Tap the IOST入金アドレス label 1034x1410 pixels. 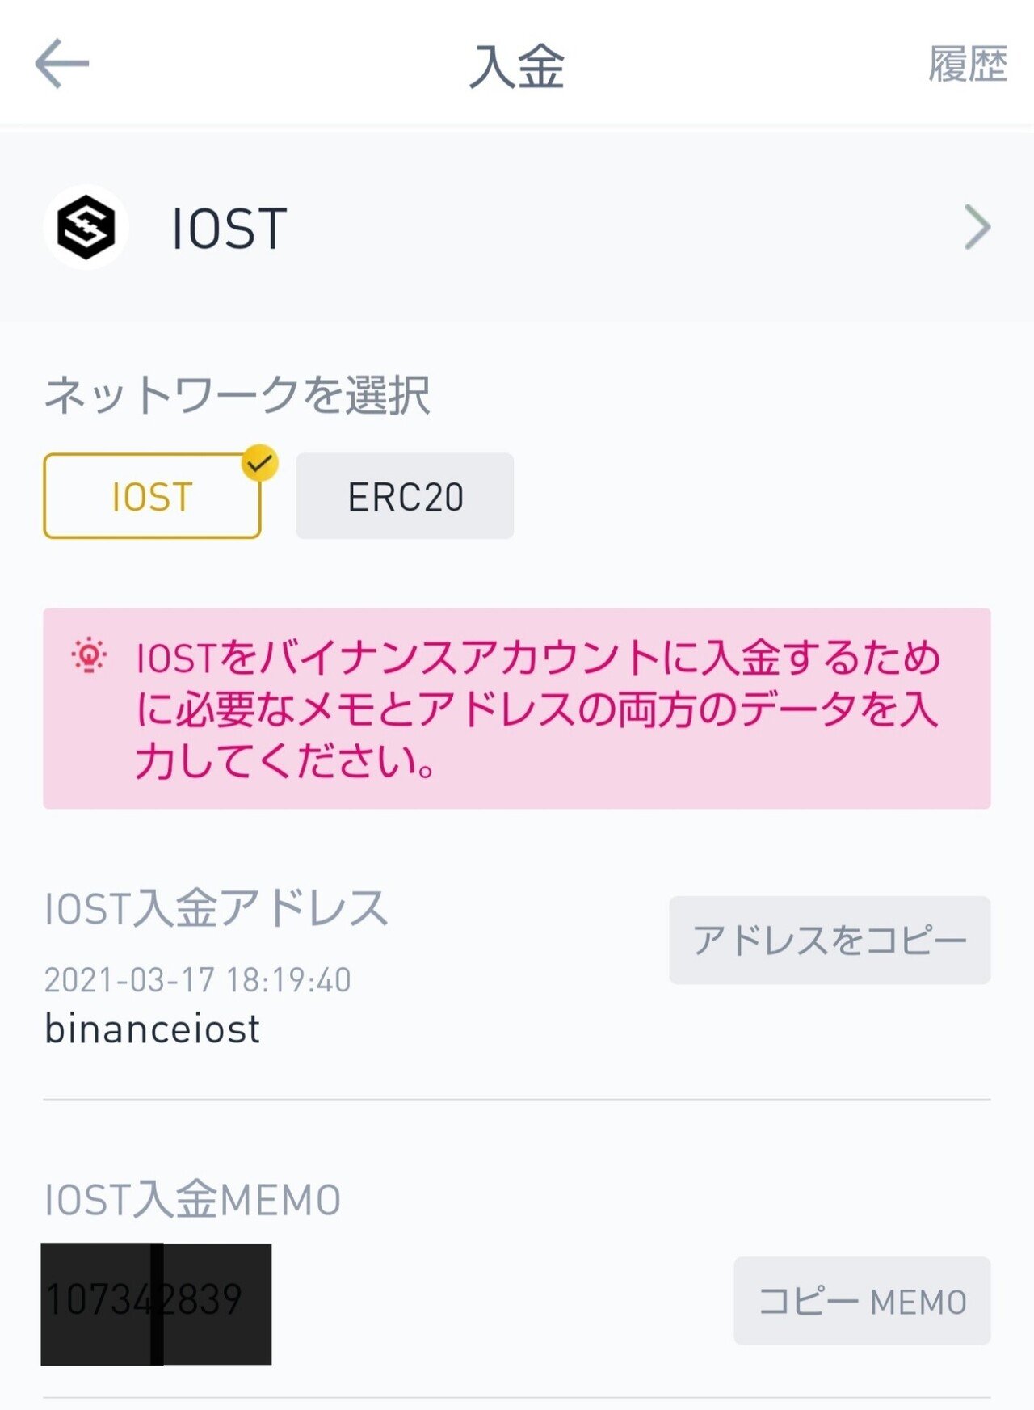click(216, 908)
